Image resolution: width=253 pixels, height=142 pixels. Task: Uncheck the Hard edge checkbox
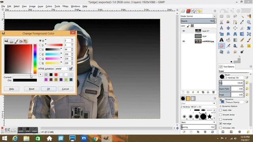tap(221, 123)
